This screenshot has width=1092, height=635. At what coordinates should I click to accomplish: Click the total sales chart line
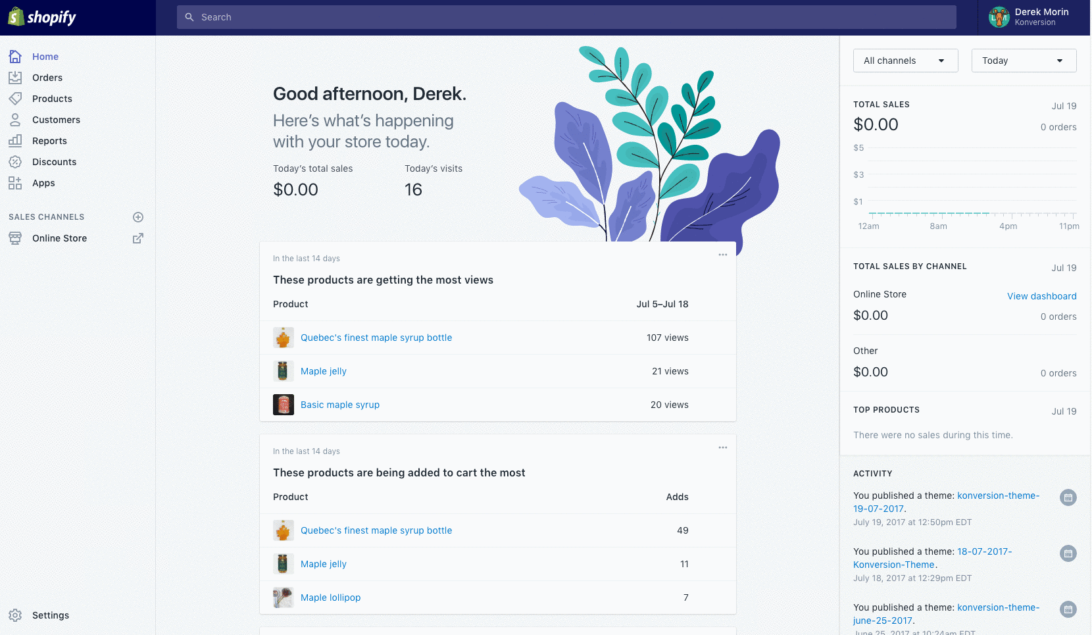(929, 214)
